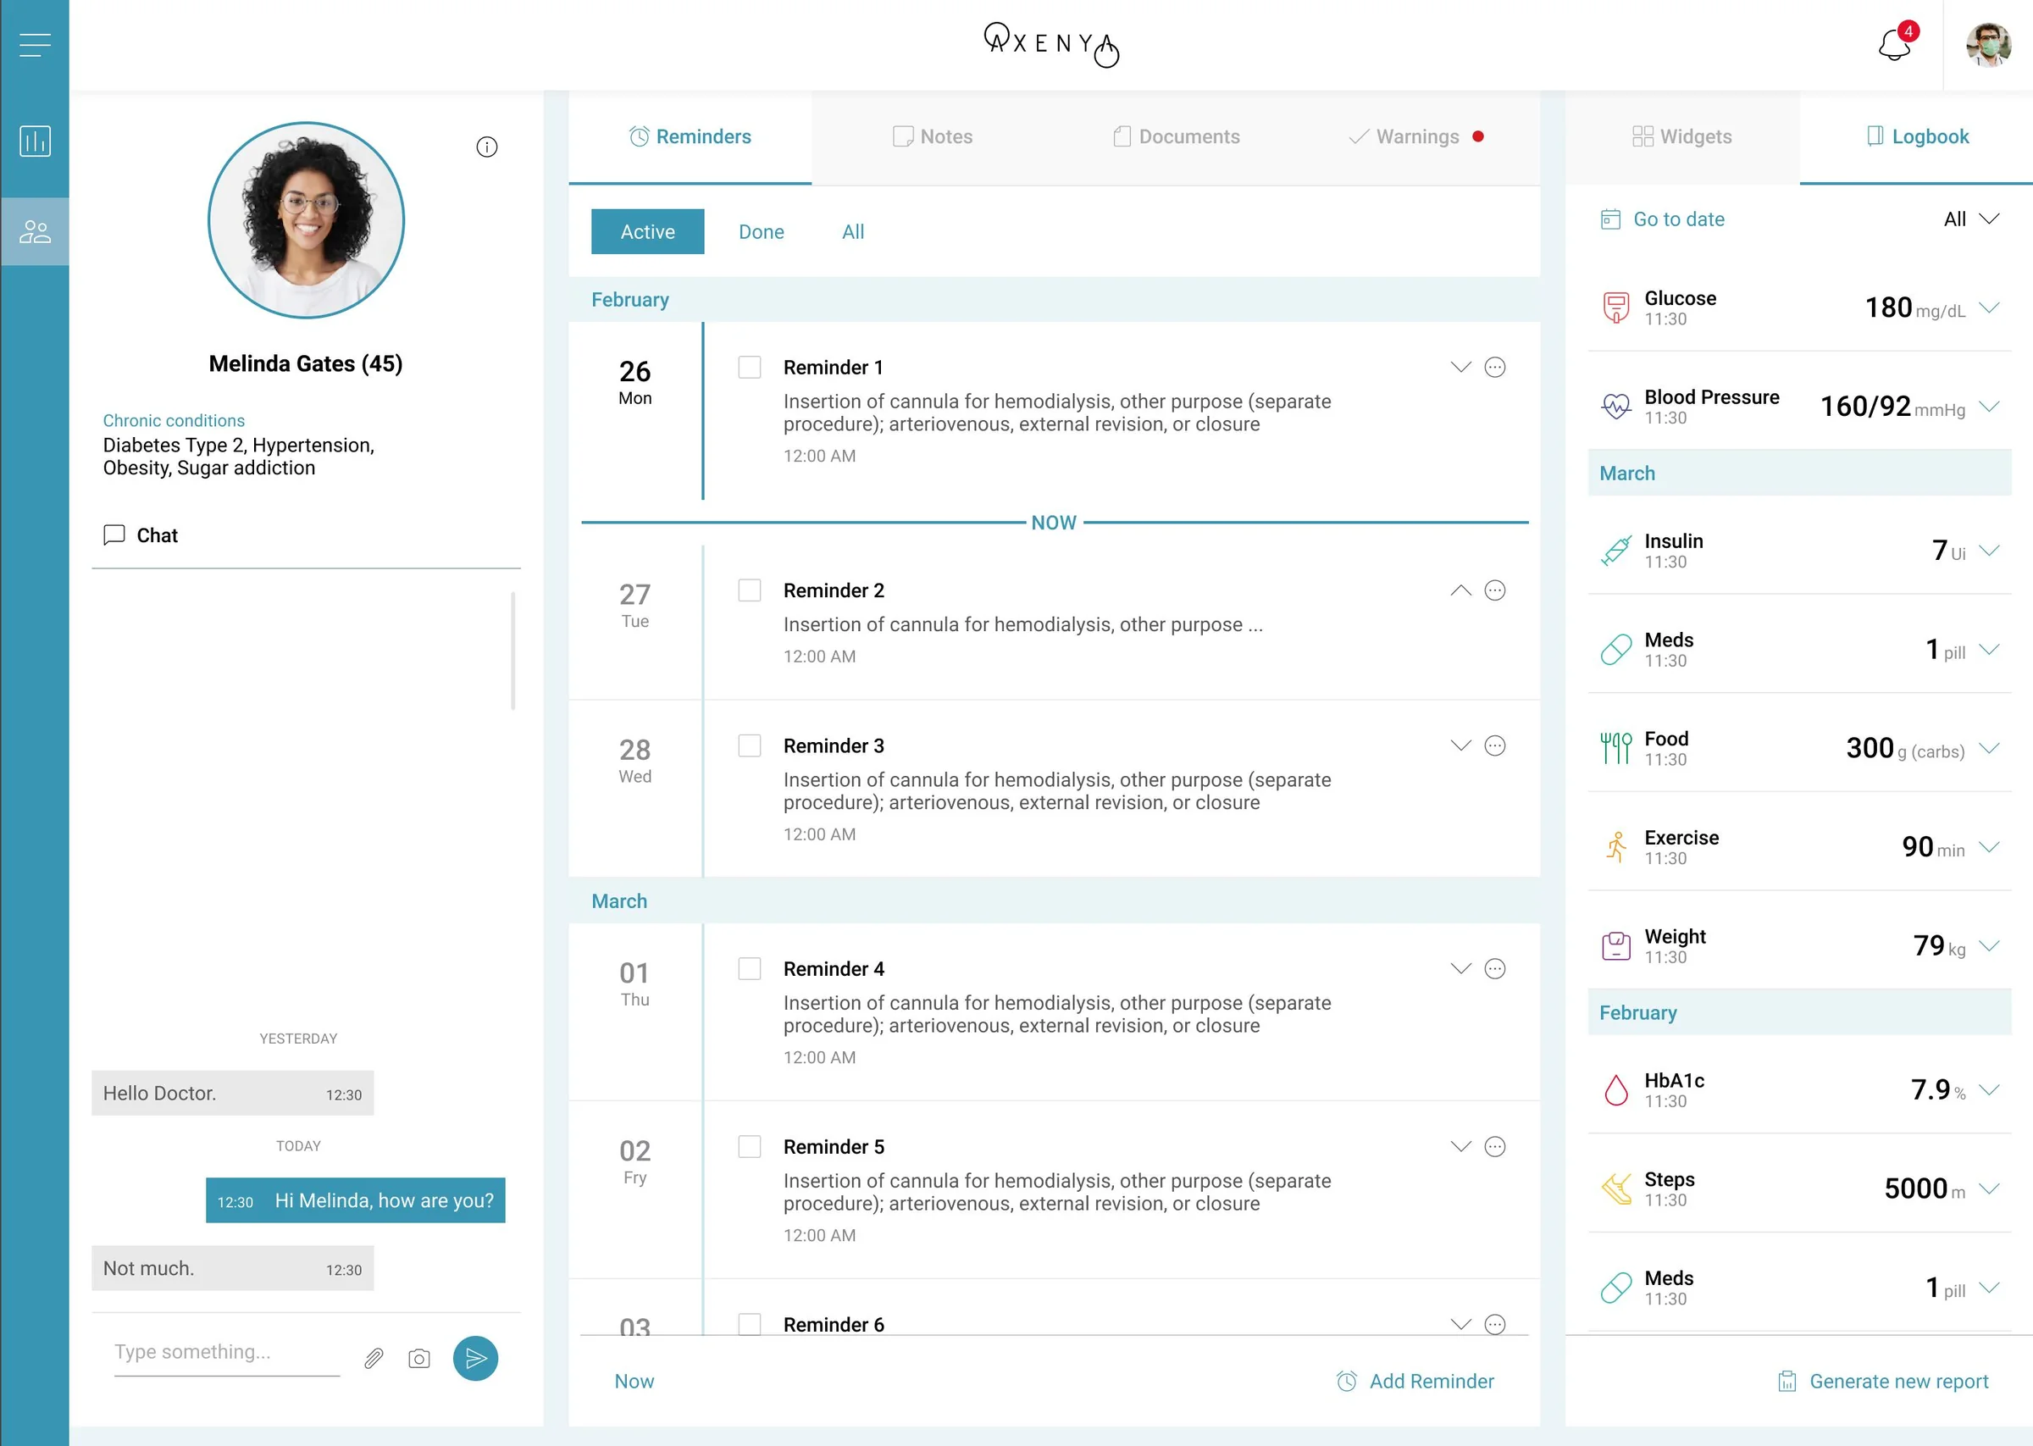Viewport: 2033px width, 1446px height.
Task: Open more options for Reminder 3
Action: [x=1495, y=745]
